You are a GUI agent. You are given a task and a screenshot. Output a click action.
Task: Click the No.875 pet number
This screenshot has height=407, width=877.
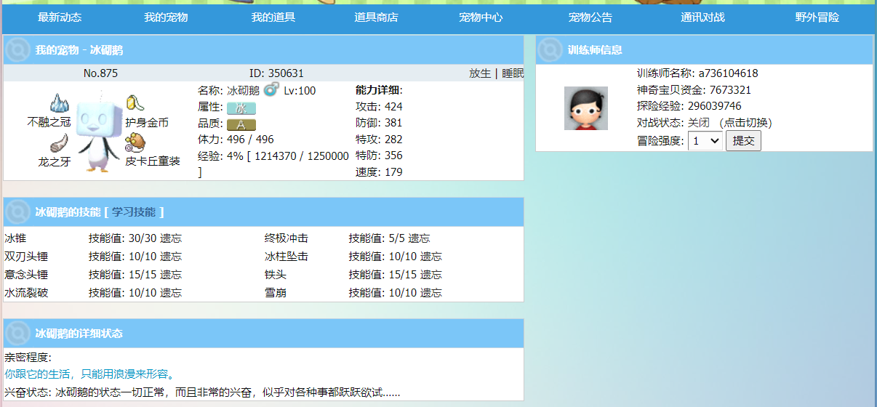(100, 73)
